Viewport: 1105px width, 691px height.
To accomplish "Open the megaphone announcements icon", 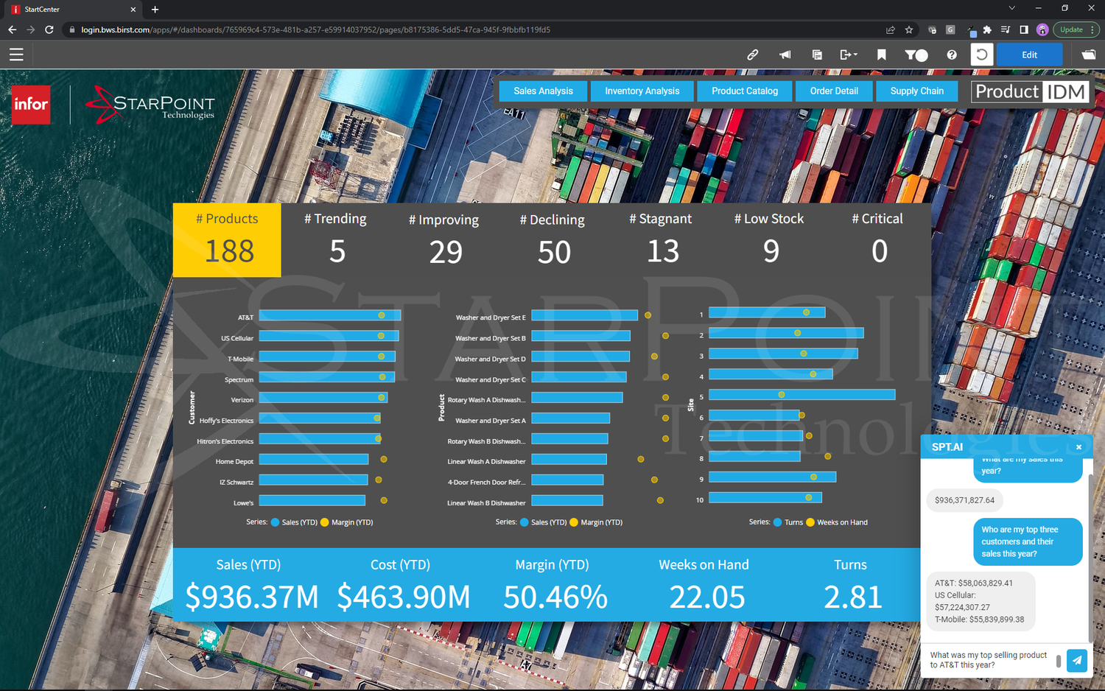I will tap(785, 55).
